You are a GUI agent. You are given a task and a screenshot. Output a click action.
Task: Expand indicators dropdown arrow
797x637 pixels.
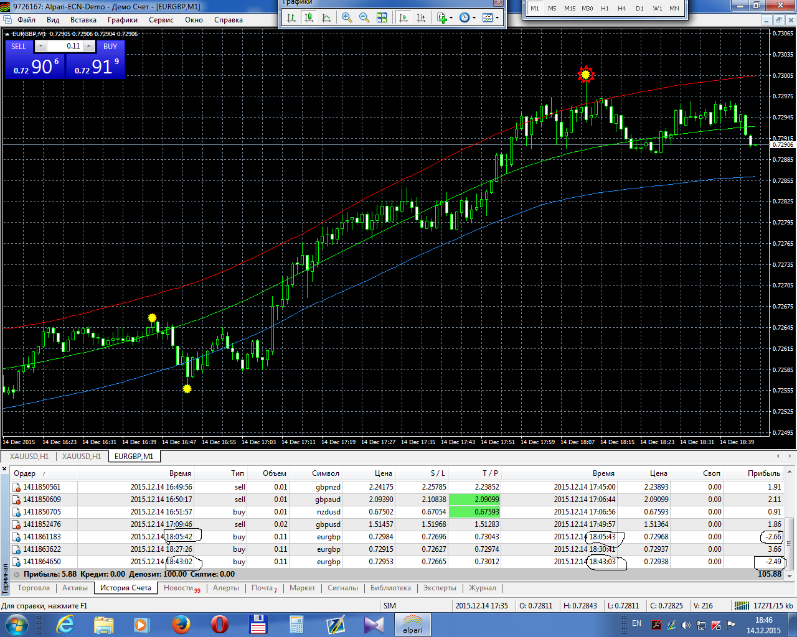[451, 18]
